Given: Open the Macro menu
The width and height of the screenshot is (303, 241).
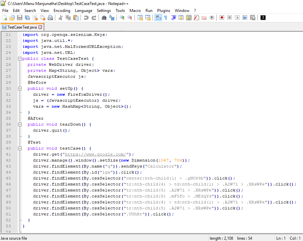Looking at the screenshot, I should point(135,10).
